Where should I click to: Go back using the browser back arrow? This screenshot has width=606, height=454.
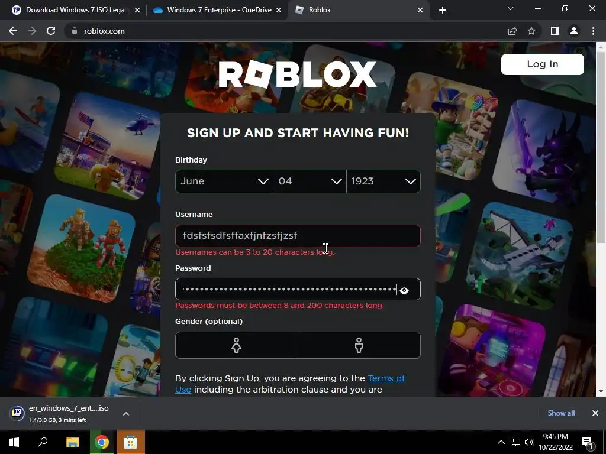click(13, 31)
